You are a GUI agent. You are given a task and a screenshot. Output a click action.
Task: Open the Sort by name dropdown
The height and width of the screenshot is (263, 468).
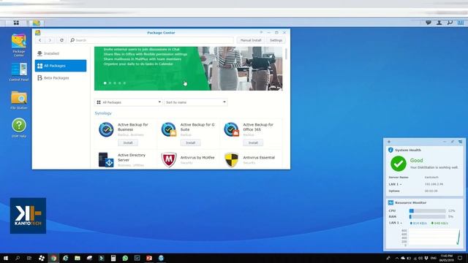pyautogui.click(x=195, y=102)
